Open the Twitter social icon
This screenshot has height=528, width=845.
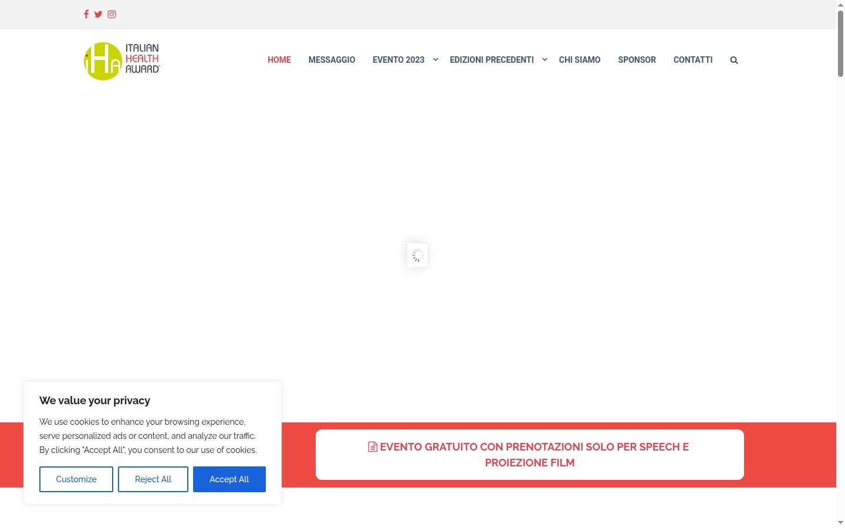click(x=99, y=14)
